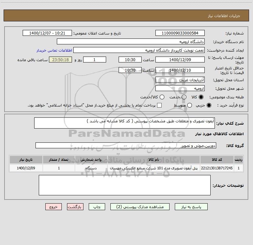Click price validity time 10:30 field
The width and height of the screenshot is (253, 245).
(130, 70)
